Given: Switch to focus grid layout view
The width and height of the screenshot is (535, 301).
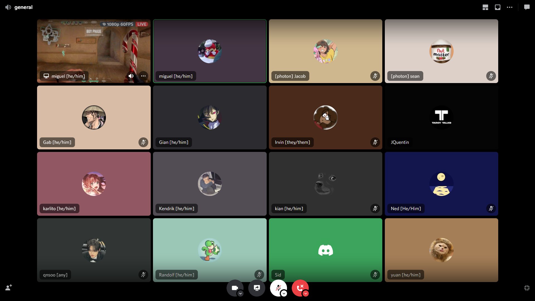Looking at the screenshot, I should click(x=485, y=7).
